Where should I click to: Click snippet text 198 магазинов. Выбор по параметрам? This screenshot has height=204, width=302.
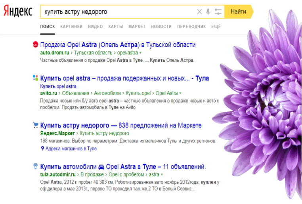coord(79,141)
